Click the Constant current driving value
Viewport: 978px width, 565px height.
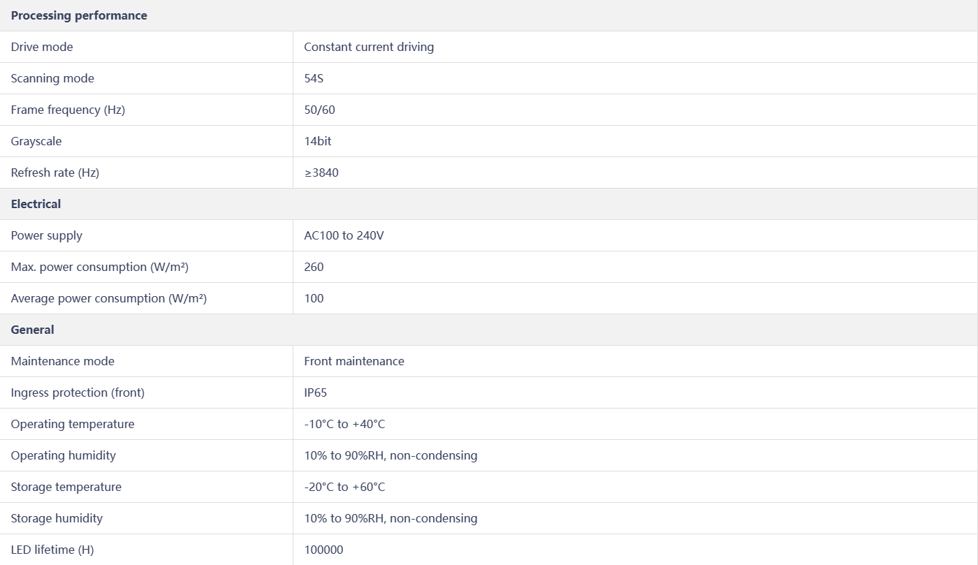[x=369, y=47]
